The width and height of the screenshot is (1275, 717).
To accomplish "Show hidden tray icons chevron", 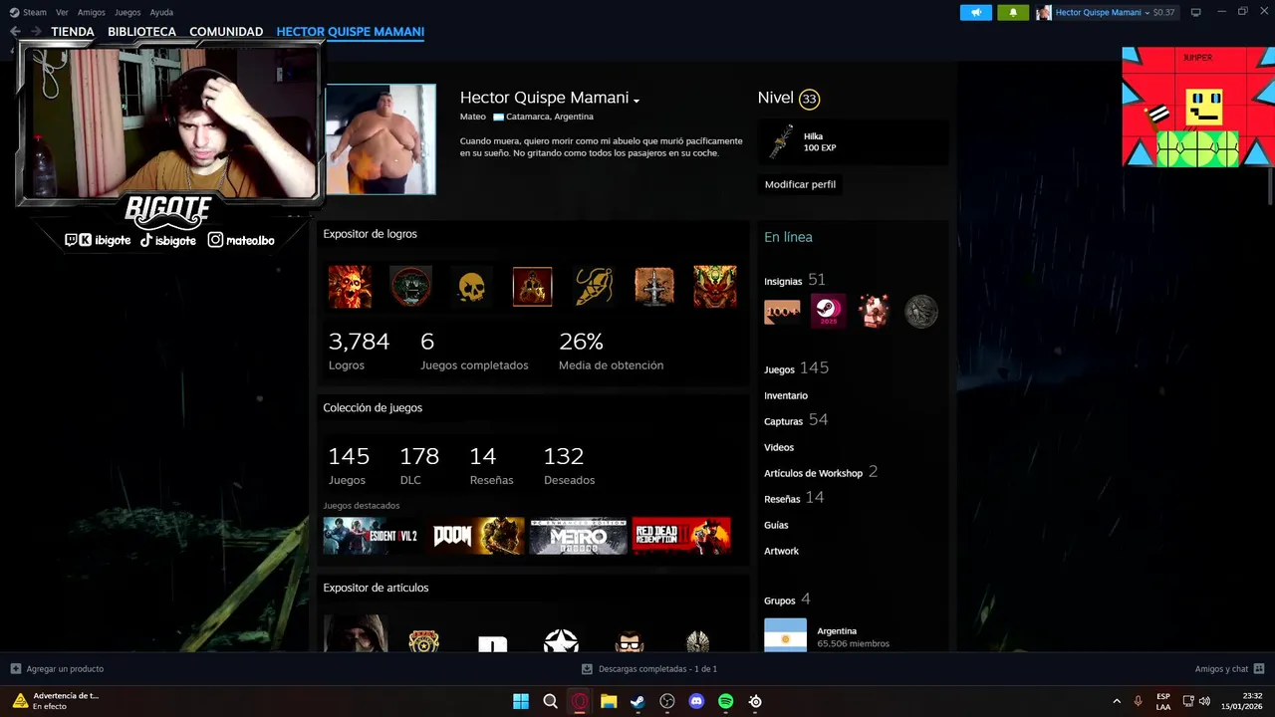I will click(x=1117, y=701).
